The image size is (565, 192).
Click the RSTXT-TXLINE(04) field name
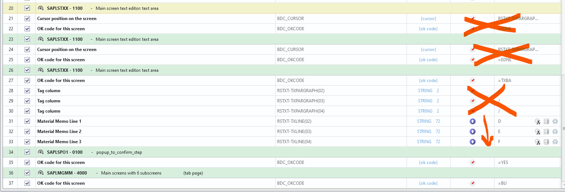point(294,141)
